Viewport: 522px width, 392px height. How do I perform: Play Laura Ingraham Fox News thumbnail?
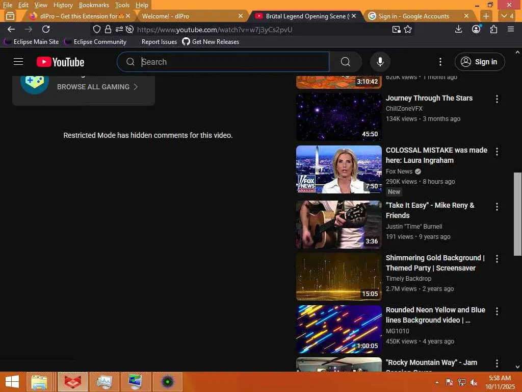338,169
